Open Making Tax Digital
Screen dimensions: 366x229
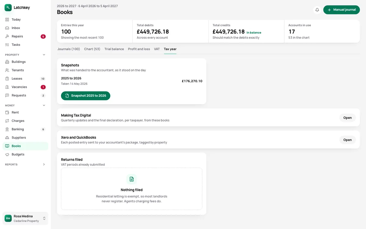[347, 118]
